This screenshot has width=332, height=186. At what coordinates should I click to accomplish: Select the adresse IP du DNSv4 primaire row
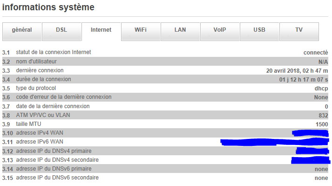pos(165,151)
